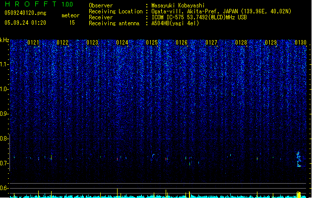312x198 pixels.
Task: Click the tallest yellow spike under 0124
Action: pos(118,193)
